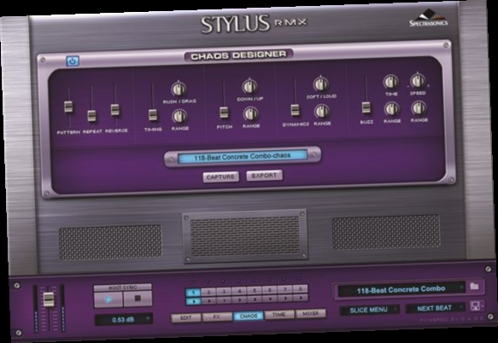Open the 118-Beat Concrete Combo patch dropdown

tap(401, 289)
